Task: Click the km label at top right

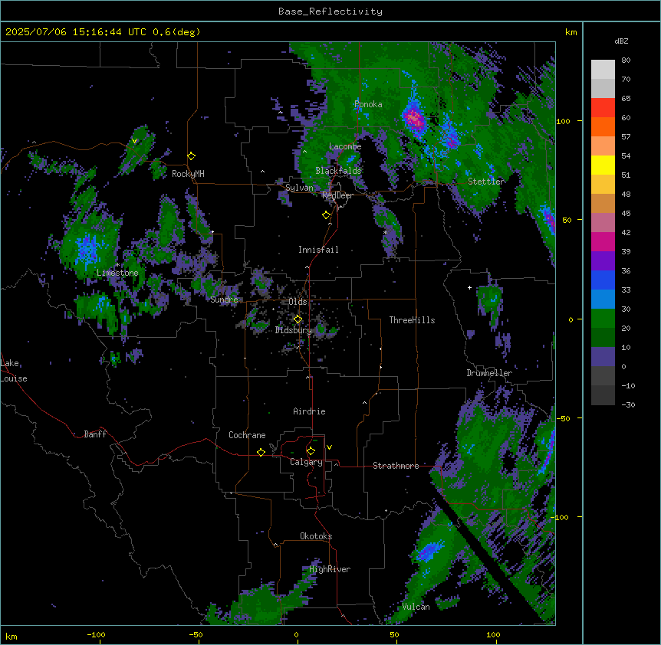Action: pyautogui.click(x=571, y=32)
